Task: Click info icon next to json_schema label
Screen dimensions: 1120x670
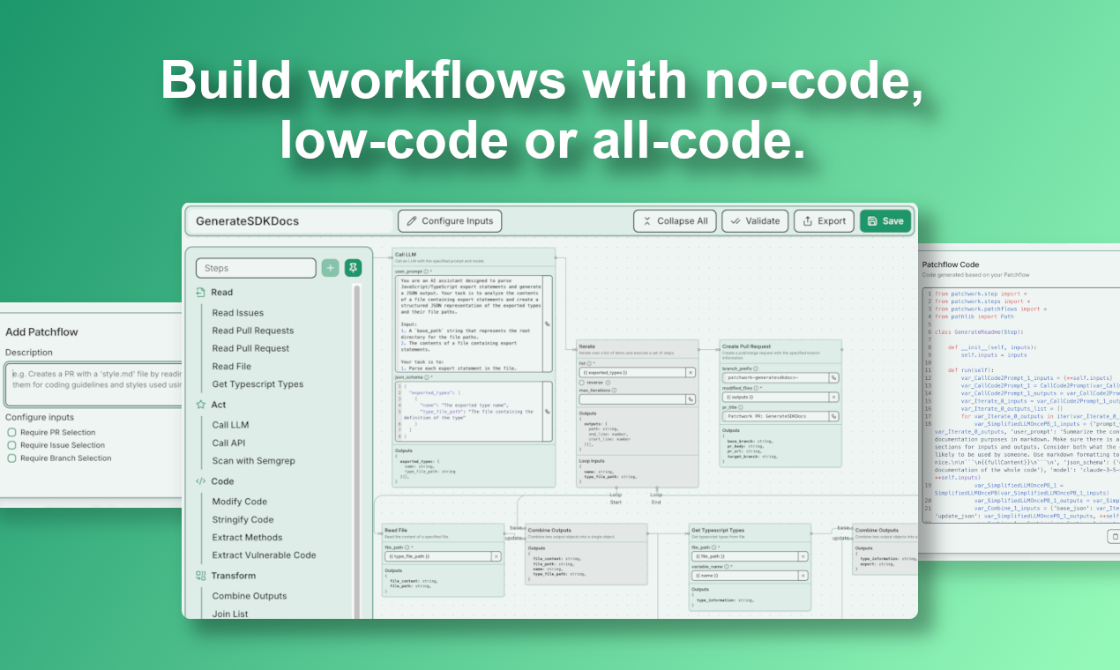Action: click(x=426, y=377)
